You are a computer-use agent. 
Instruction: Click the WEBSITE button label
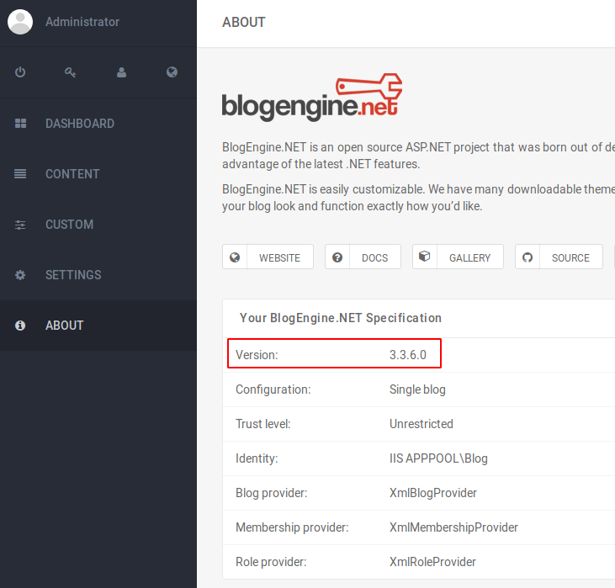pyautogui.click(x=279, y=257)
